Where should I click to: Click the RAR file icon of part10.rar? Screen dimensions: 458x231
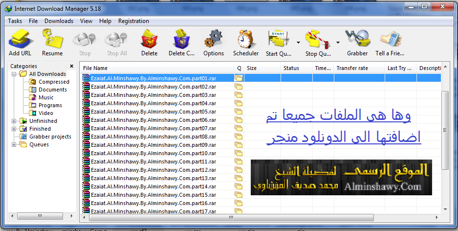tap(86, 153)
